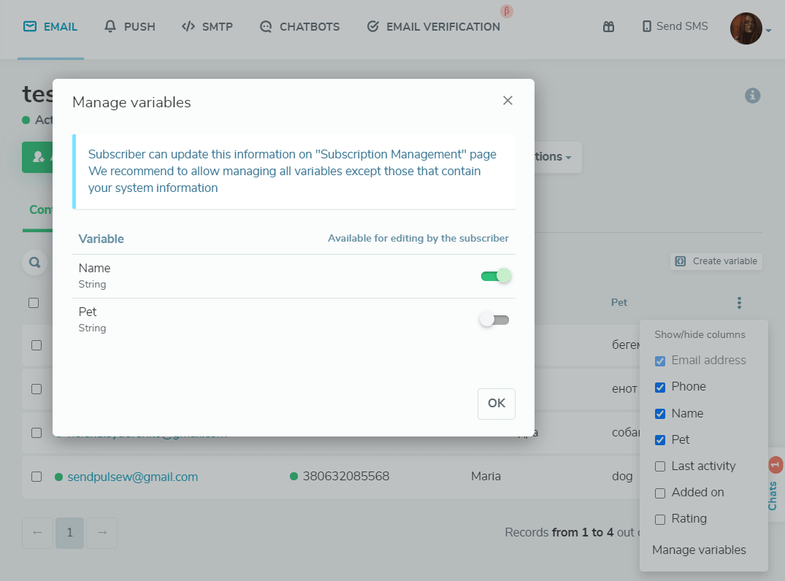This screenshot has height=581, width=785.
Task: Select the sendpulsew@gmail.com row checkbox
Action: (x=37, y=477)
